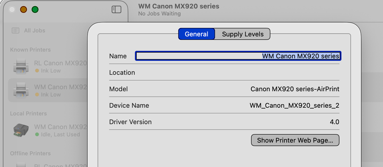Toggle the sidebar with the panel icon

tap(116, 10)
